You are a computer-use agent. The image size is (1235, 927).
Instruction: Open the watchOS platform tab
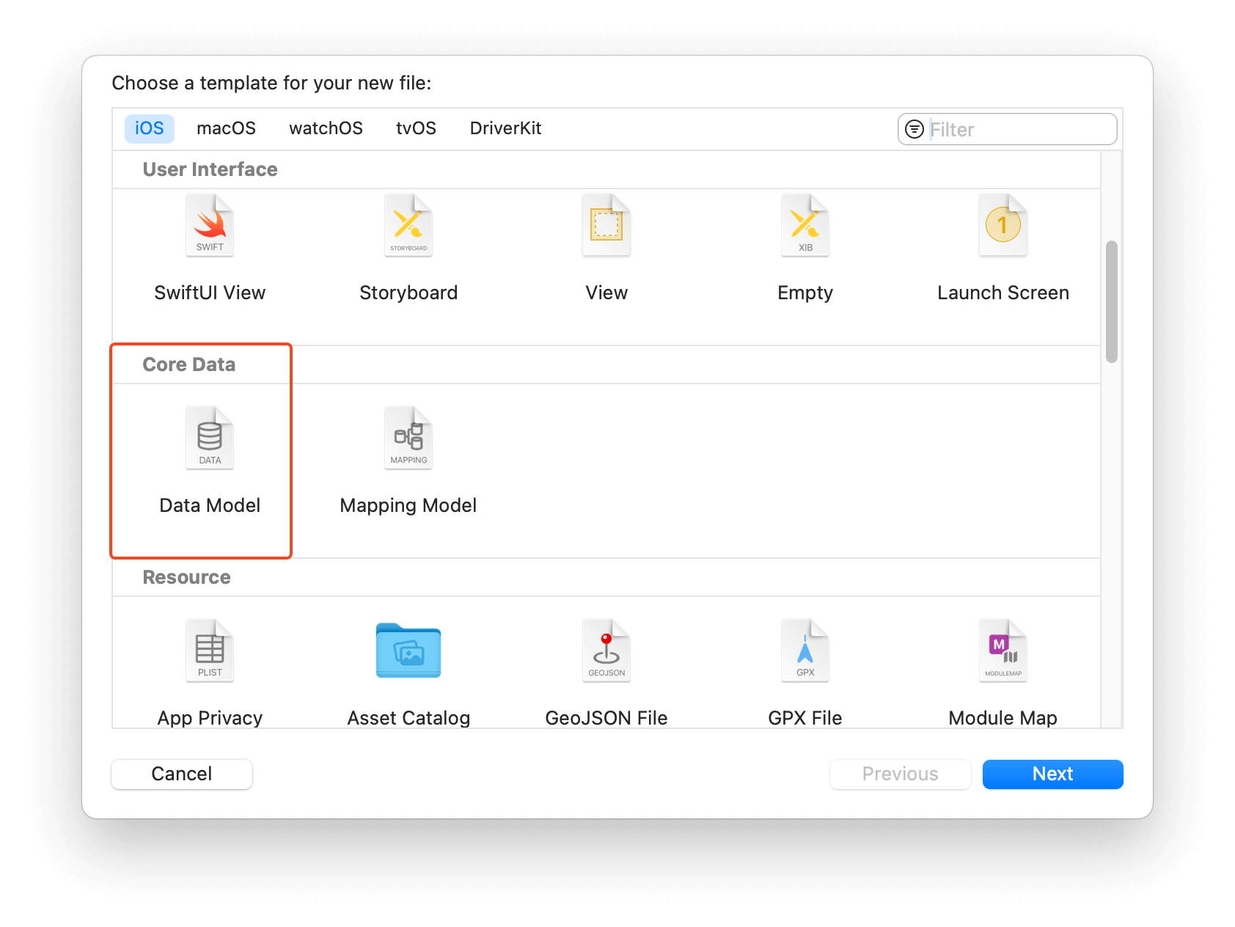coord(326,128)
